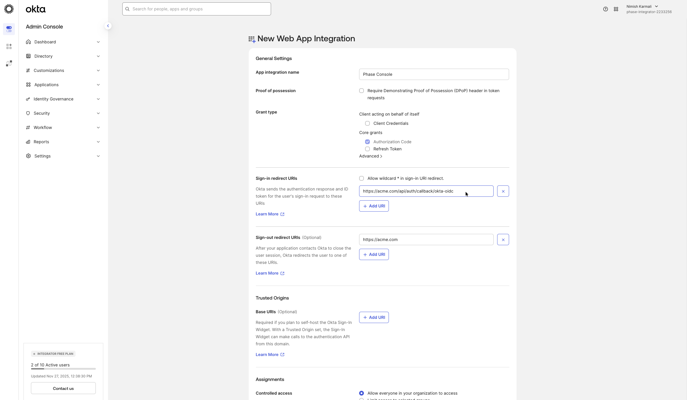Expand the Settings menu chevron
This screenshot has height=400, width=687.
coord(98,156)
